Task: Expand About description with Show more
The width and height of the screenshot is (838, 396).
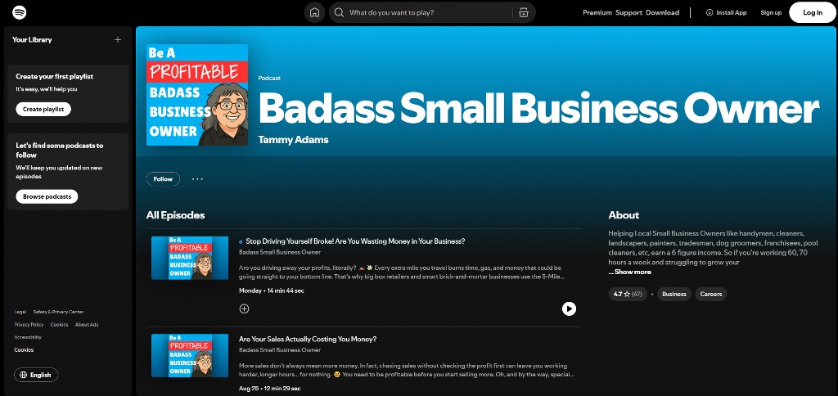Action: coord(629,272)
